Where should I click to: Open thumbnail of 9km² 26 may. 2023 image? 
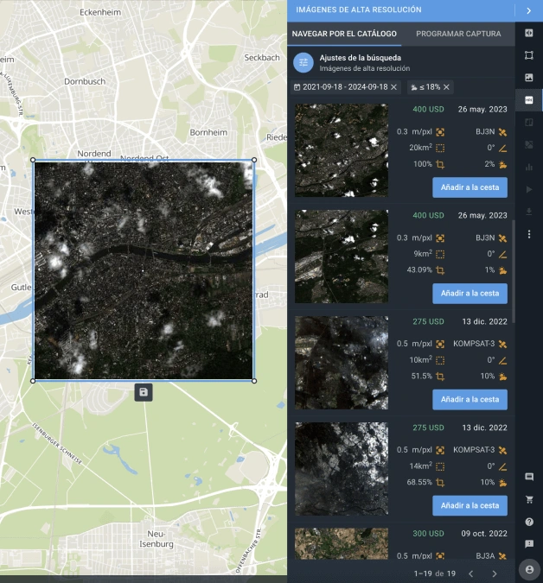point(342,257)
